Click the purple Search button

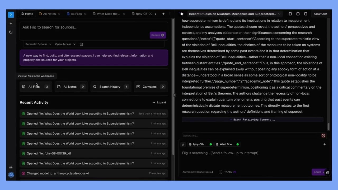click(x=158, y=35)
